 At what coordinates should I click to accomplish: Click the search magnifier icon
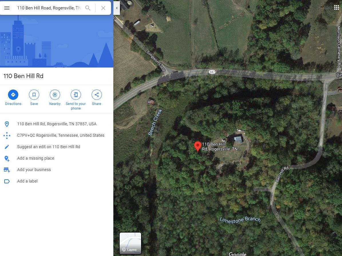[88, 8]
